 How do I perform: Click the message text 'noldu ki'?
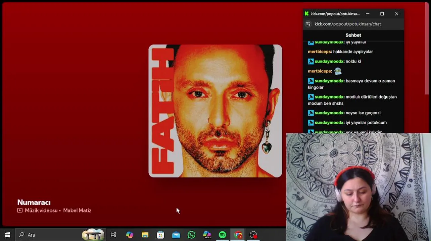click(353, 62)
